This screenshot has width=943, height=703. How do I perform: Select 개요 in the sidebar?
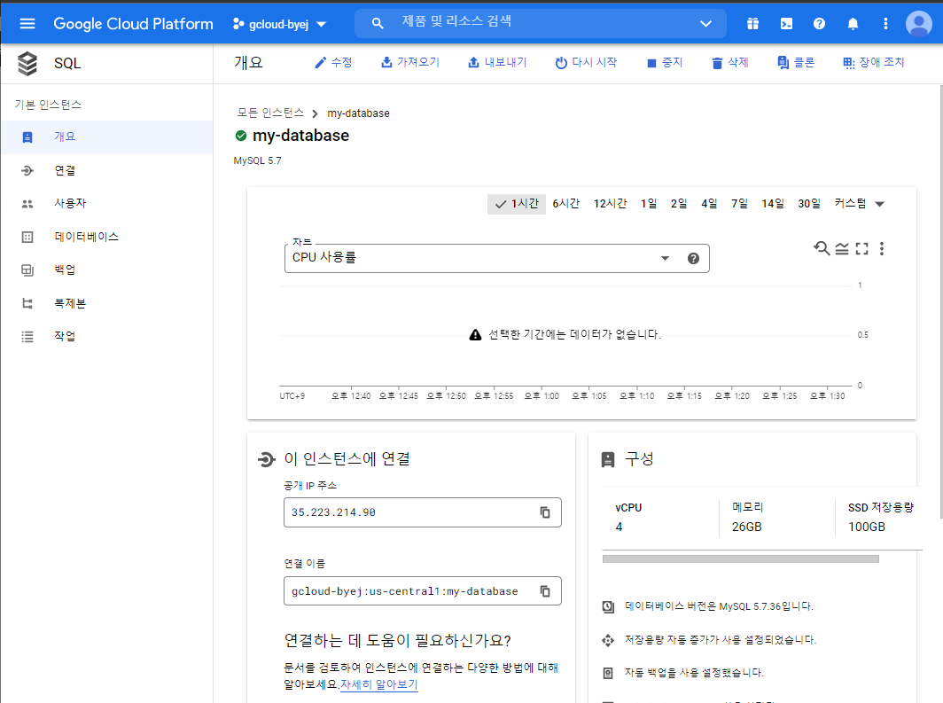click(x=106, y=137)
